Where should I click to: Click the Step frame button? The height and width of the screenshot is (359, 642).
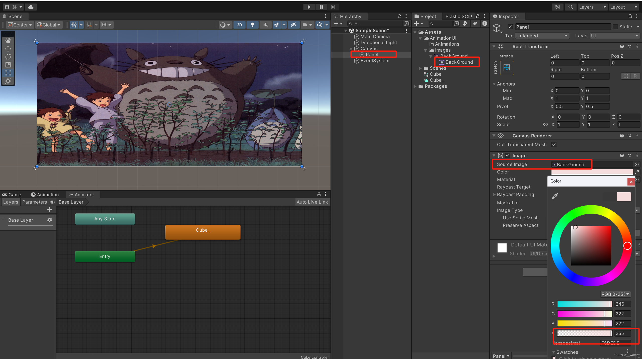click(333, 7)
